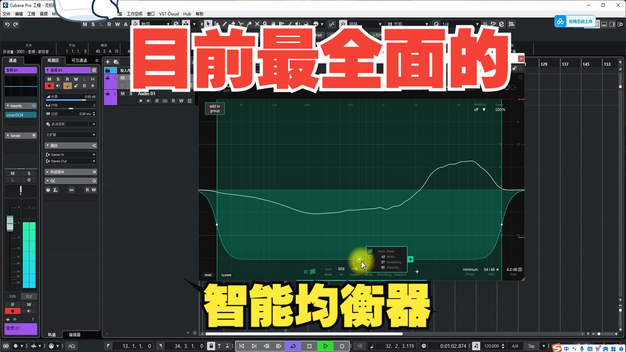
Task: Click the Inserts bypass icon in channel strip
Action: point(34,106)
